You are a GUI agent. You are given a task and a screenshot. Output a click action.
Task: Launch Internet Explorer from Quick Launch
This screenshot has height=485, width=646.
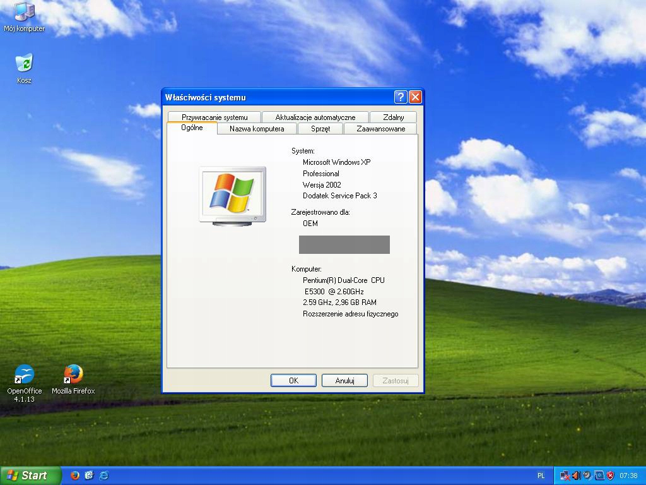tap(104, 476)
